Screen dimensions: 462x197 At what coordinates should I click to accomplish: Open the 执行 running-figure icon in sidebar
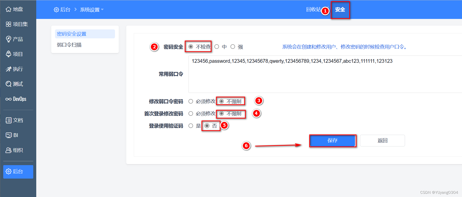(8, 69)
